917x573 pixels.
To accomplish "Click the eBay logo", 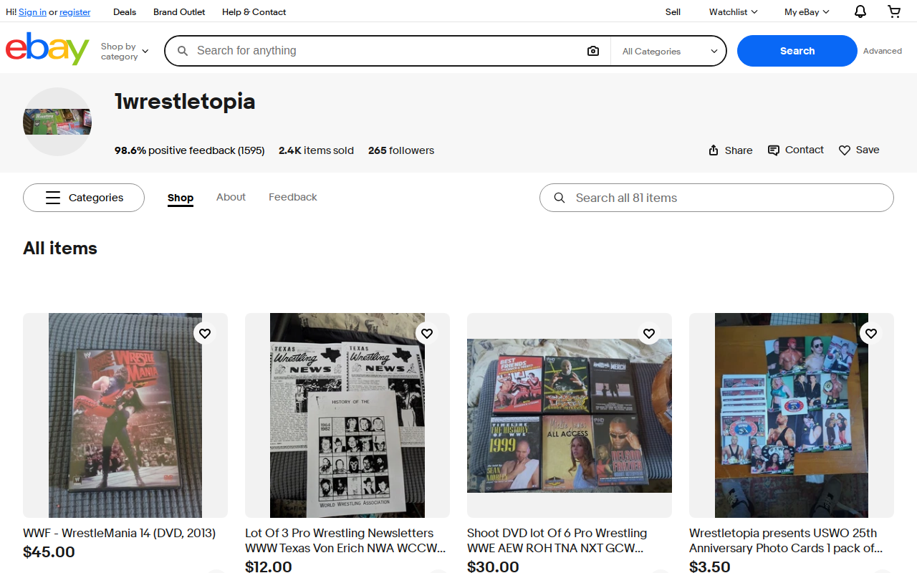I will tap(47, 49).
